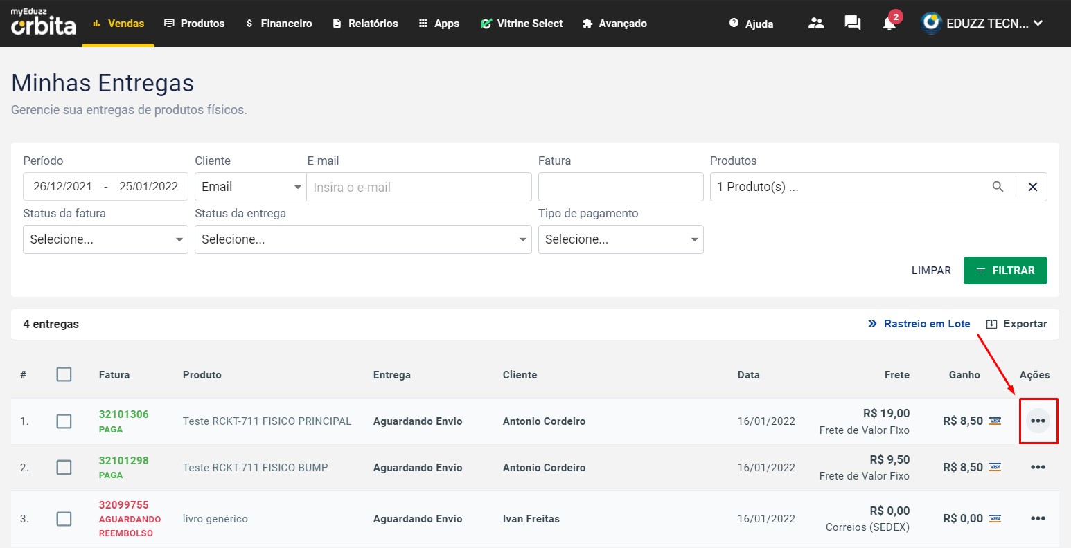Click the Ganho column header
Viewport: 1071px width, 548px height.
pos(964,375)
